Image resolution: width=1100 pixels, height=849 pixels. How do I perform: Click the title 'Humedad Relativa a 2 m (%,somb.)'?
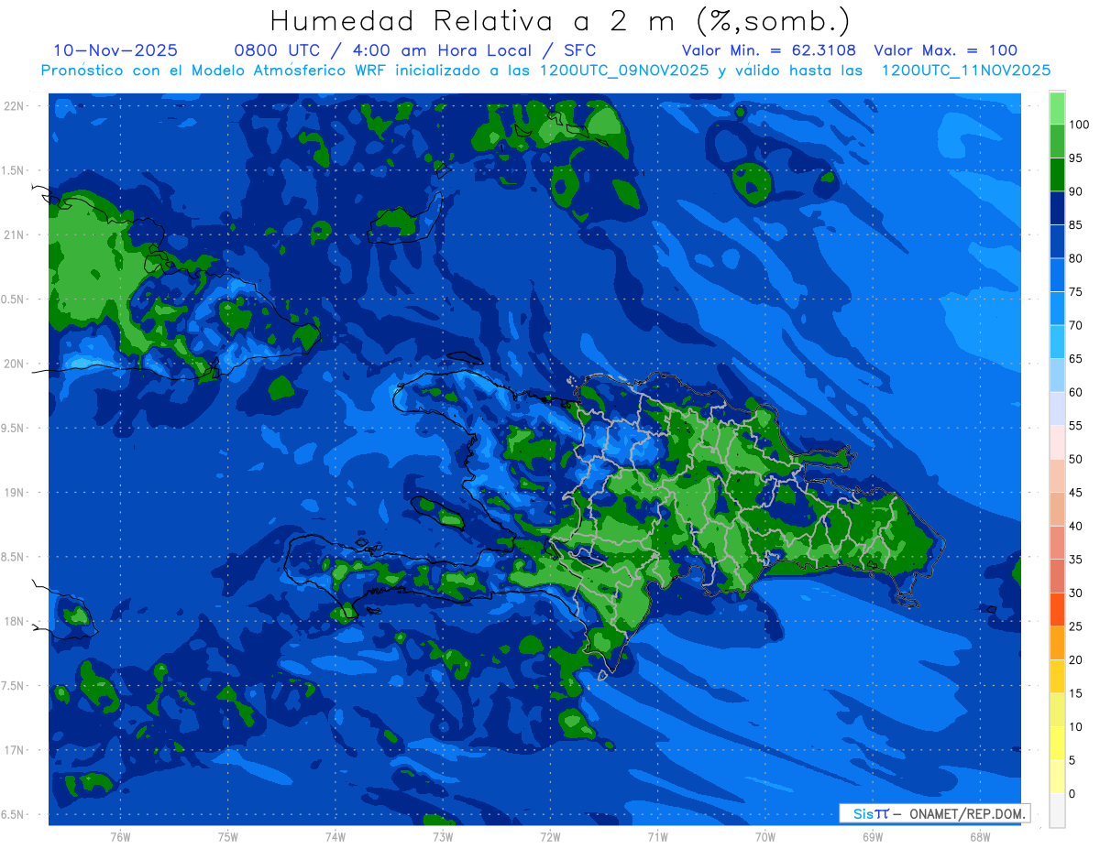click(x=560, y=20)
